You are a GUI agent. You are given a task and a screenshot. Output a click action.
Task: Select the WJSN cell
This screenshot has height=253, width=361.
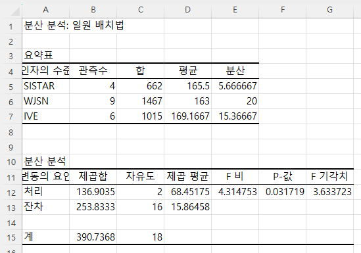tap(46, 101)
